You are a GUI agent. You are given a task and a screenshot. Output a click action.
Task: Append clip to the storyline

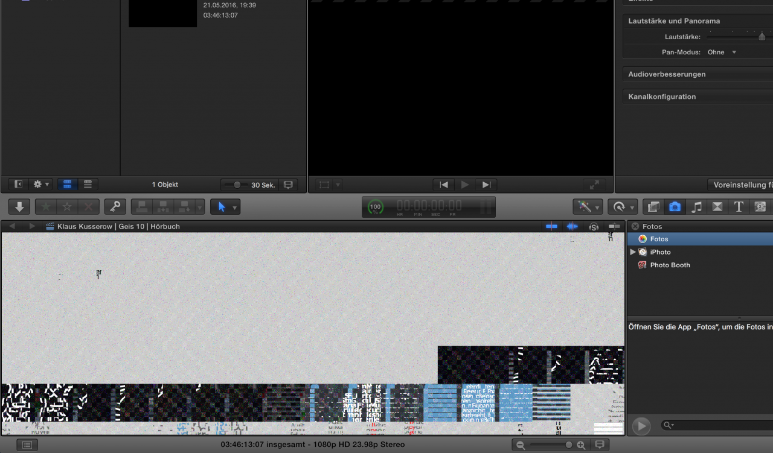pyautogui.click(x=184, y=207)
